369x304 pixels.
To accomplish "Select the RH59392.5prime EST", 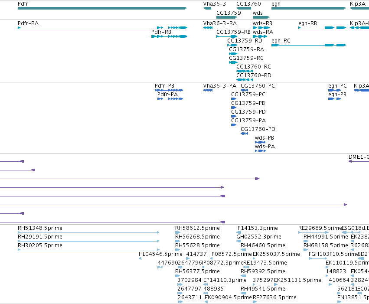I will pos(243,276).
